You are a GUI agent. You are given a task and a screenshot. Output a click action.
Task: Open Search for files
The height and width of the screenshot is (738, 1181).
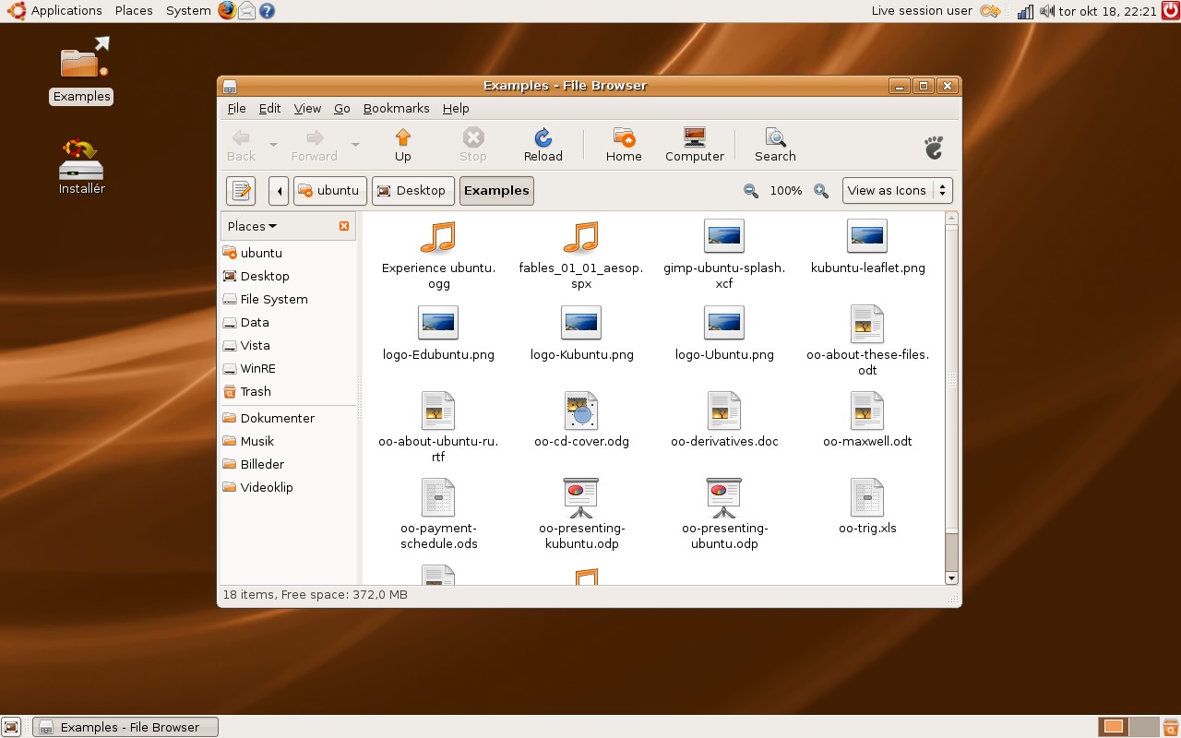(775, 145)
